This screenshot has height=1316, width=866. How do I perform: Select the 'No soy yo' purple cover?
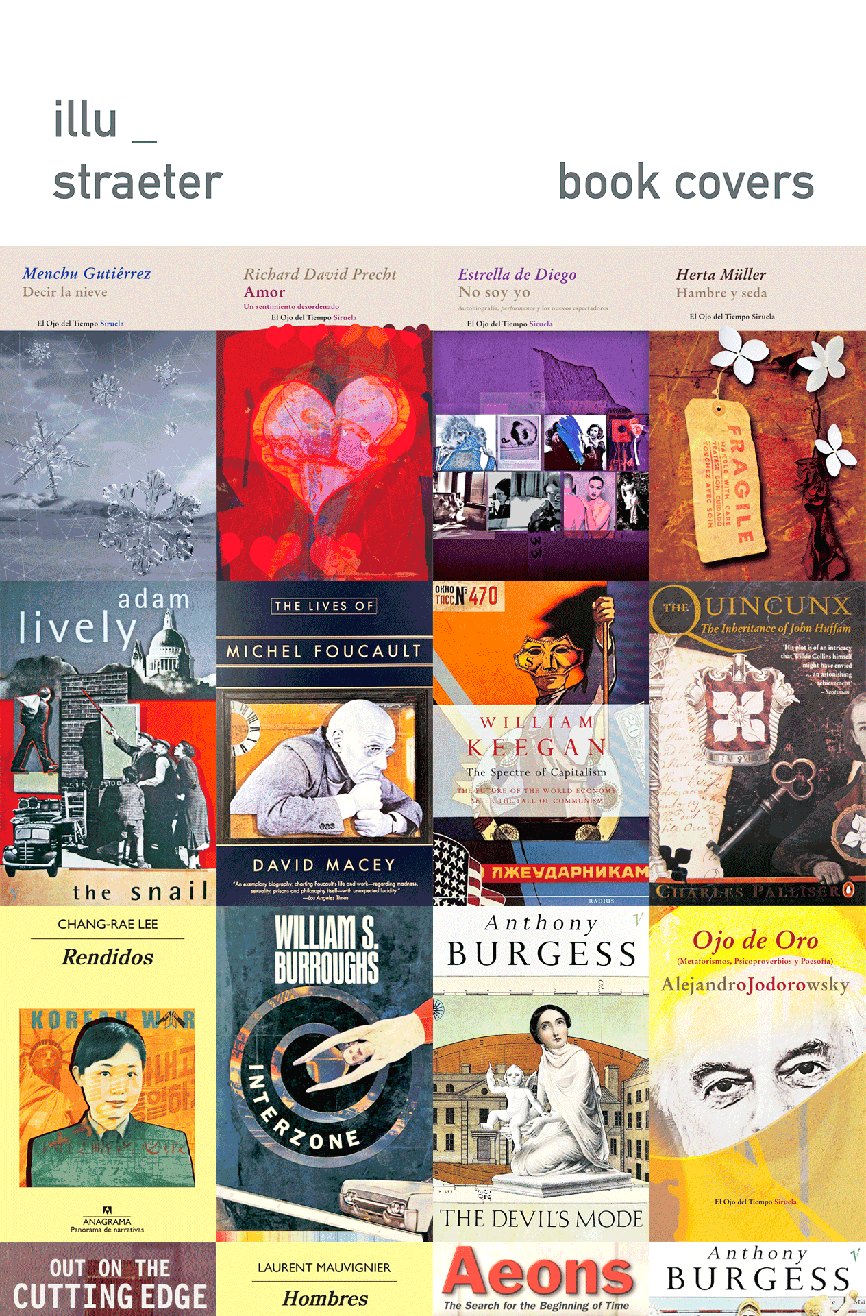click(x=541, y=414)
